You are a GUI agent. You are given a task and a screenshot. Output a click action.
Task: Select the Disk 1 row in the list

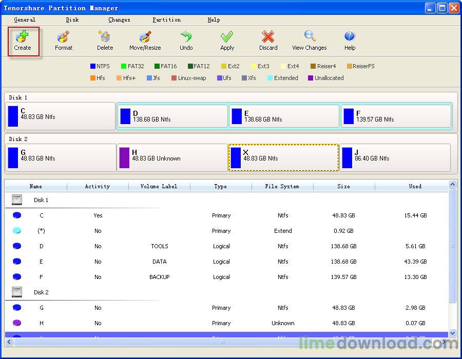[x=41, y=200]
